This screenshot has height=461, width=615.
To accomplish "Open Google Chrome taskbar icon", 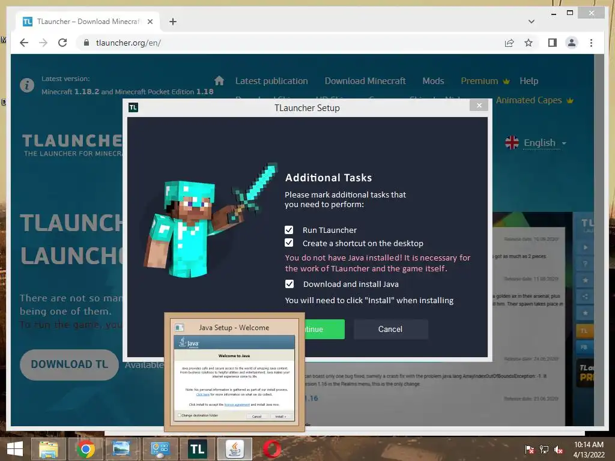I will (x=86, y=449).
